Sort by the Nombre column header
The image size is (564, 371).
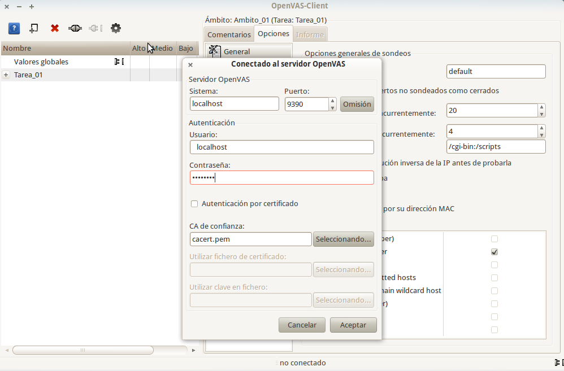click(x=66, y=48)
